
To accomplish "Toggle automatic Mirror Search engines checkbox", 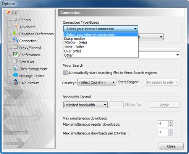I will (x=65, y=73).
